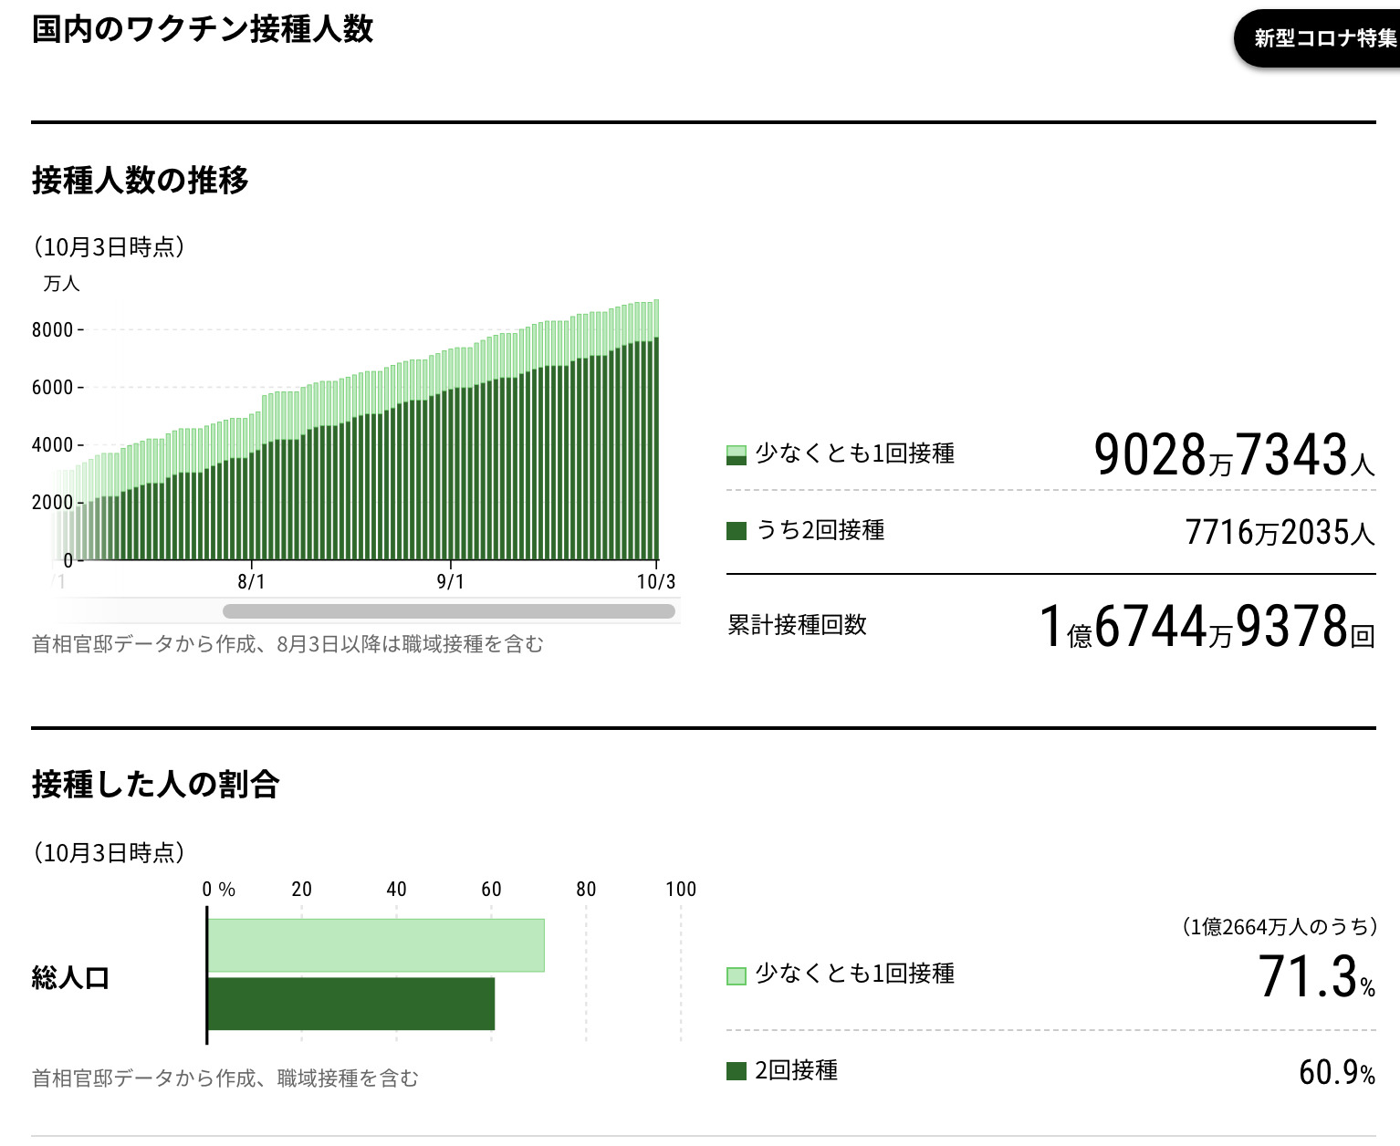The image size is (1400, 1146).
Task: Click the dark green うち2回接種 legend swatch
Action: coord(736,531)
